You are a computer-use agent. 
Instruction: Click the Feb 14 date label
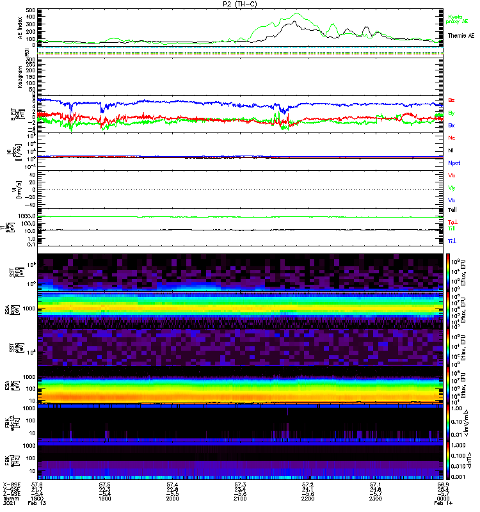443,503
